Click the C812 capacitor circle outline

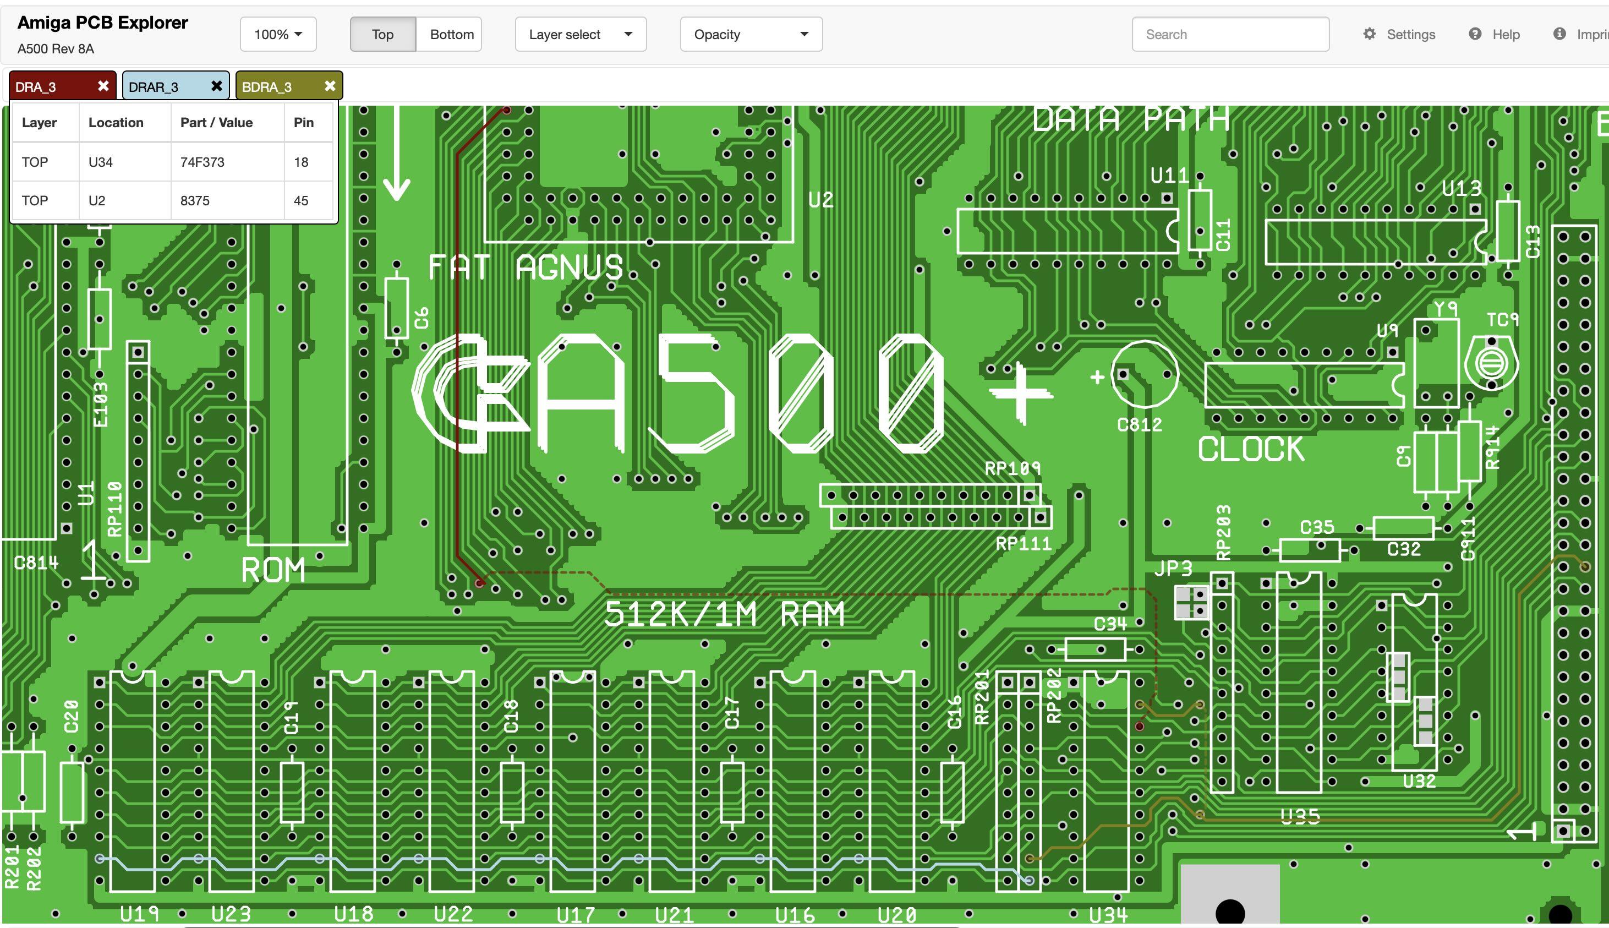1145,375
